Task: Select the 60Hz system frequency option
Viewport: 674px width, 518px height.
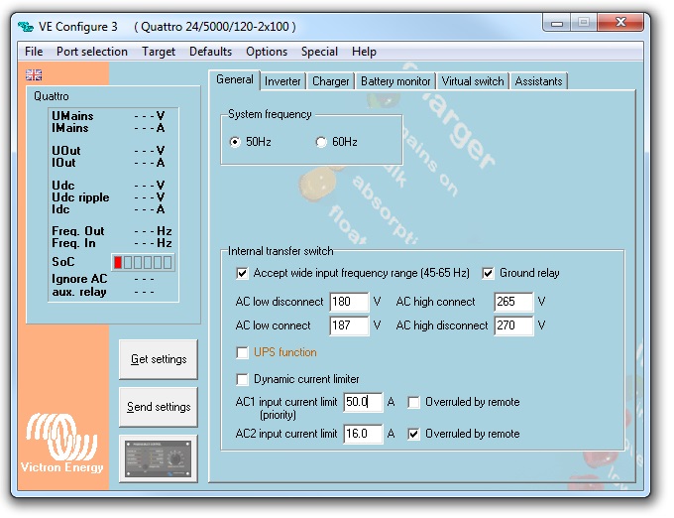Action: pyautogui.click(x=321, y=142)
